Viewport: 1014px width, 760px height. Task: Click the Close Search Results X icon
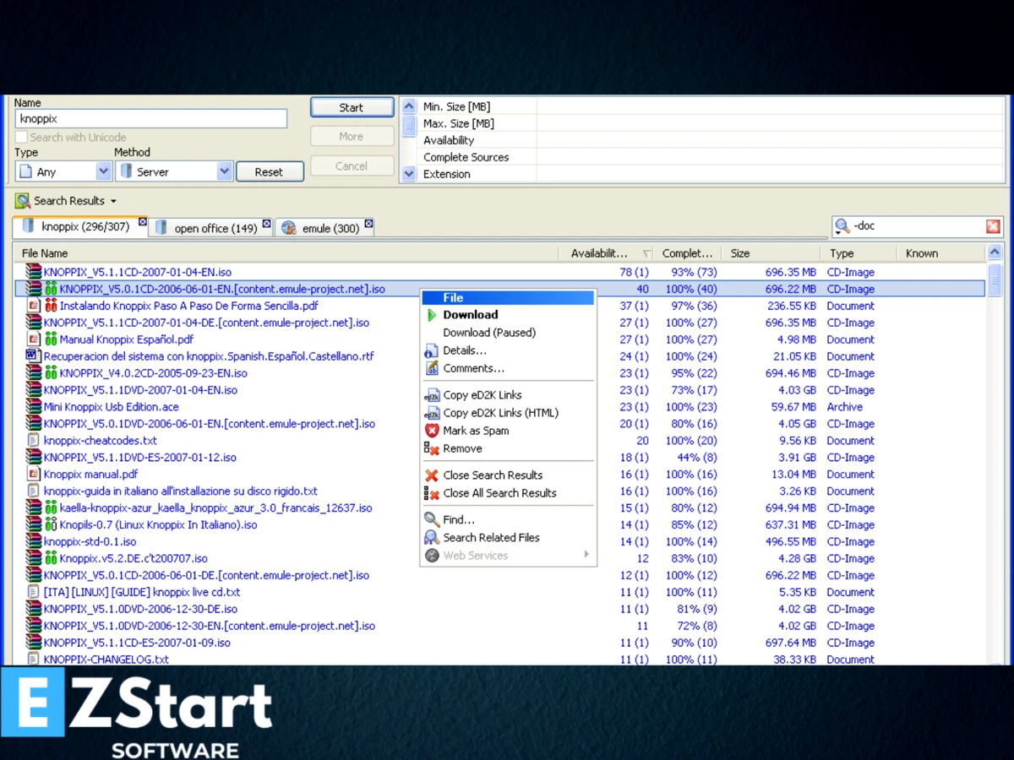pyautogui.click(x=432, y=475)
